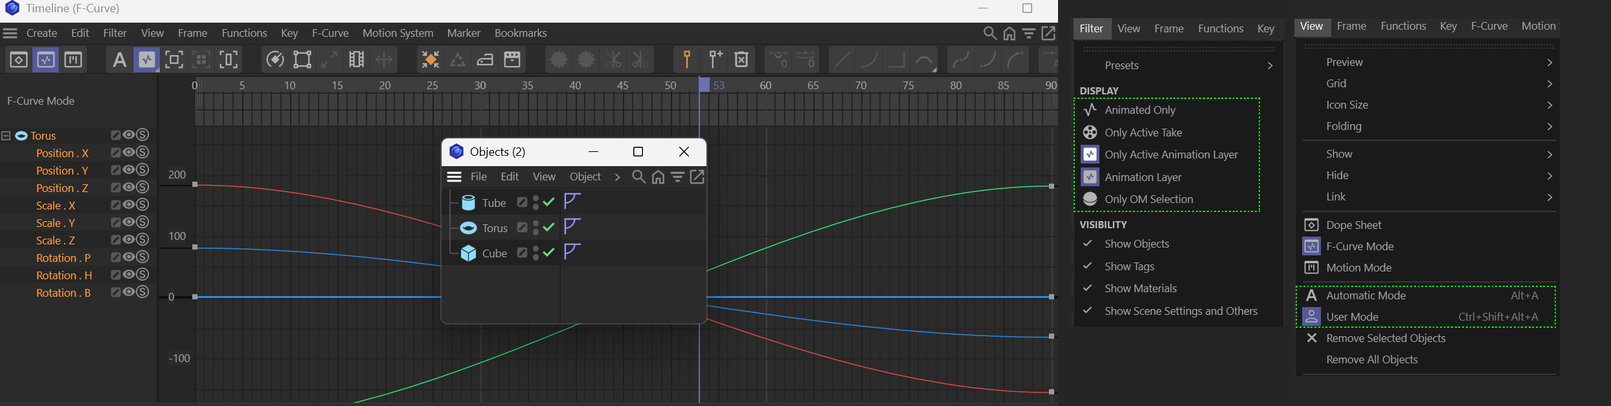Image resolution: width=1611 pixels, height=406 pixels.
Task: Click the Linear interpolation curve icon
Action: click(x=841, y=60)
